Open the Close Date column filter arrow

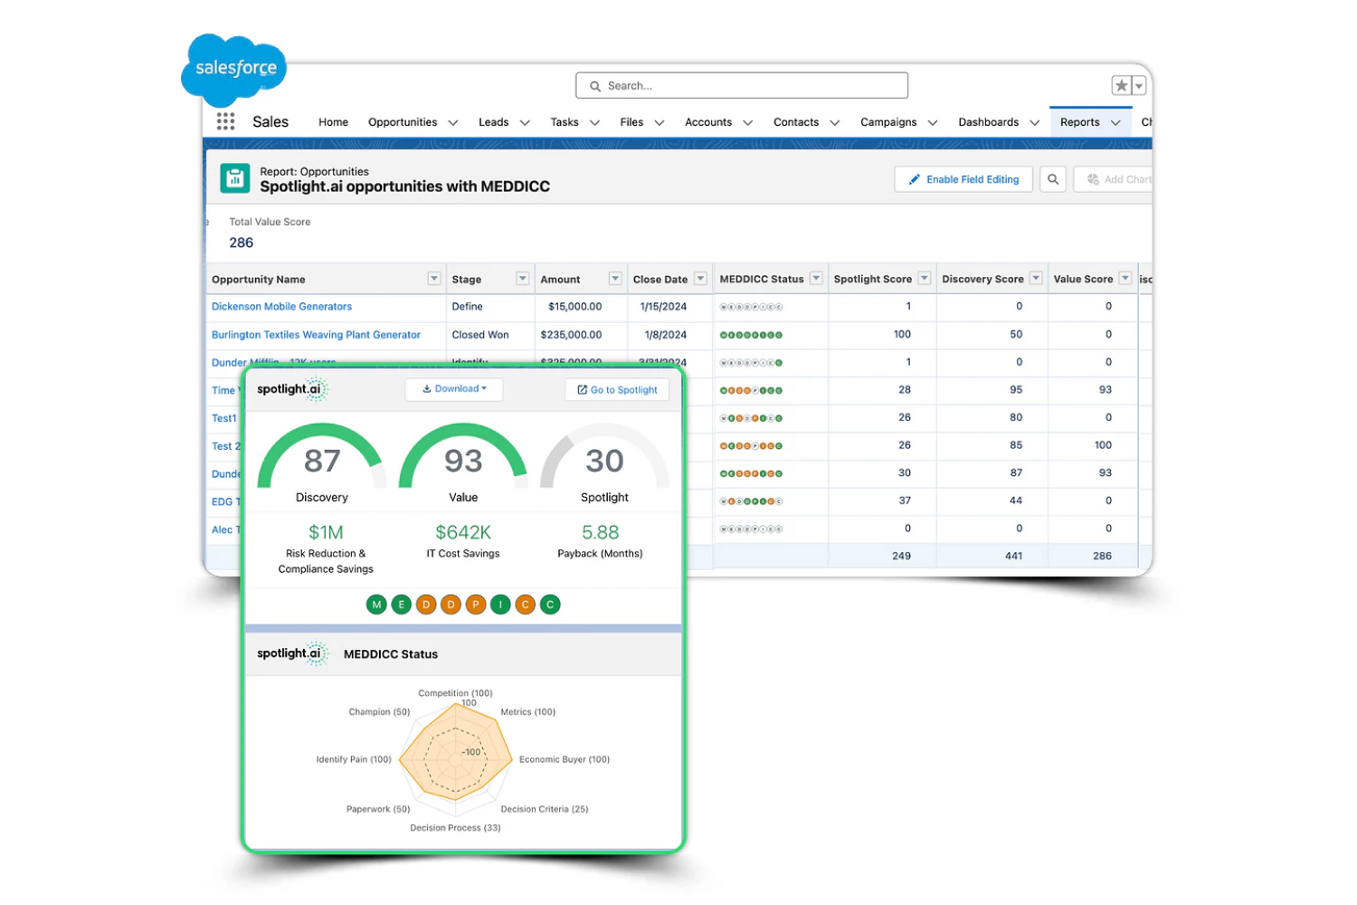pyautogui.click(x=700, y=279)
